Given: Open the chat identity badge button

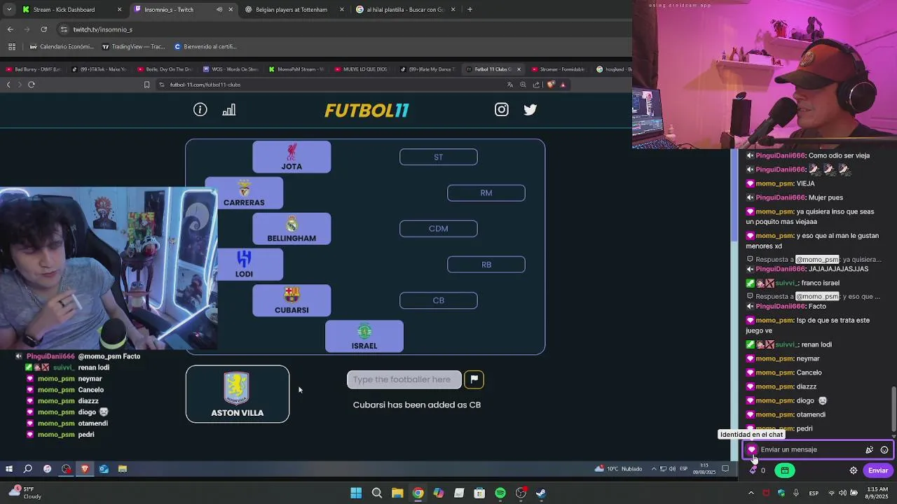Looking at the screenshot, I should coord(752,449).
